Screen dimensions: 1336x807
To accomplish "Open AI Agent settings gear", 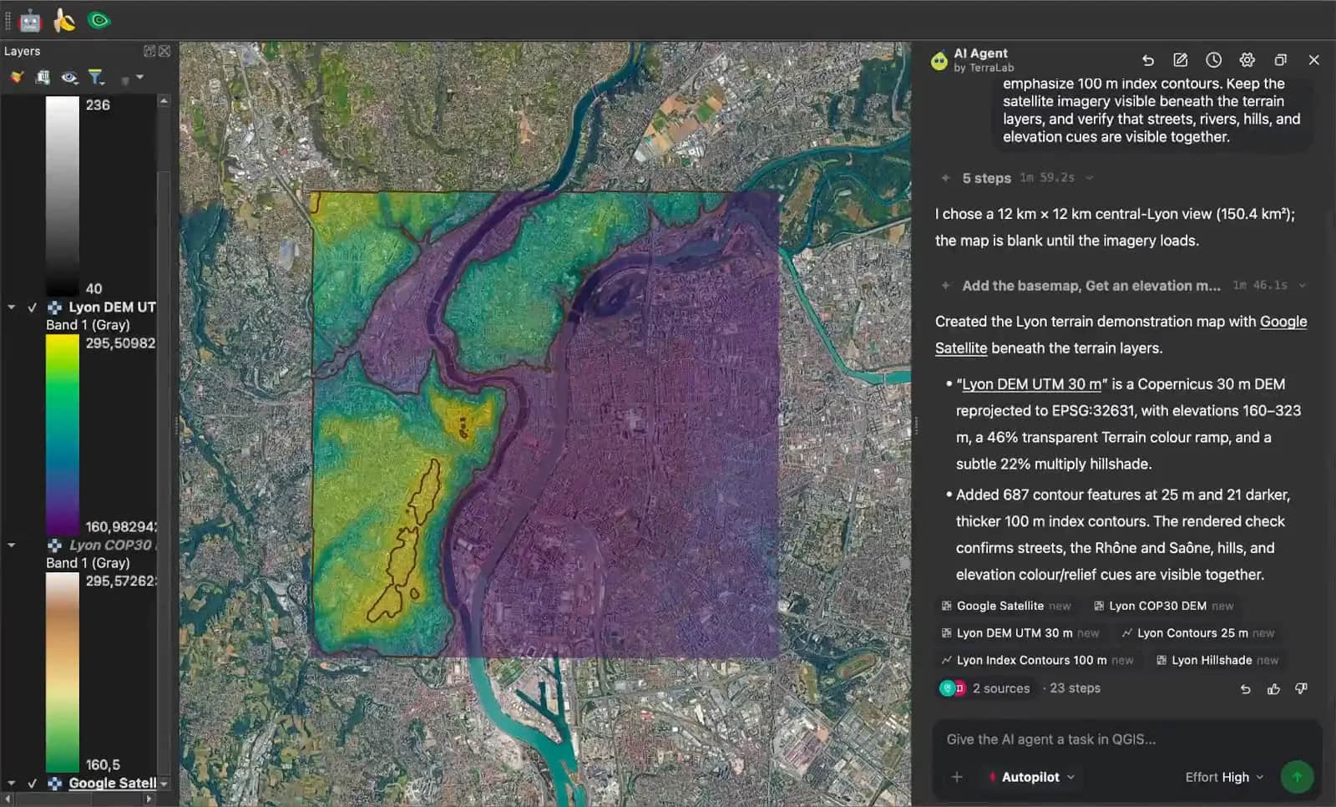I will pyautogui.click(x=1247, y=60).
